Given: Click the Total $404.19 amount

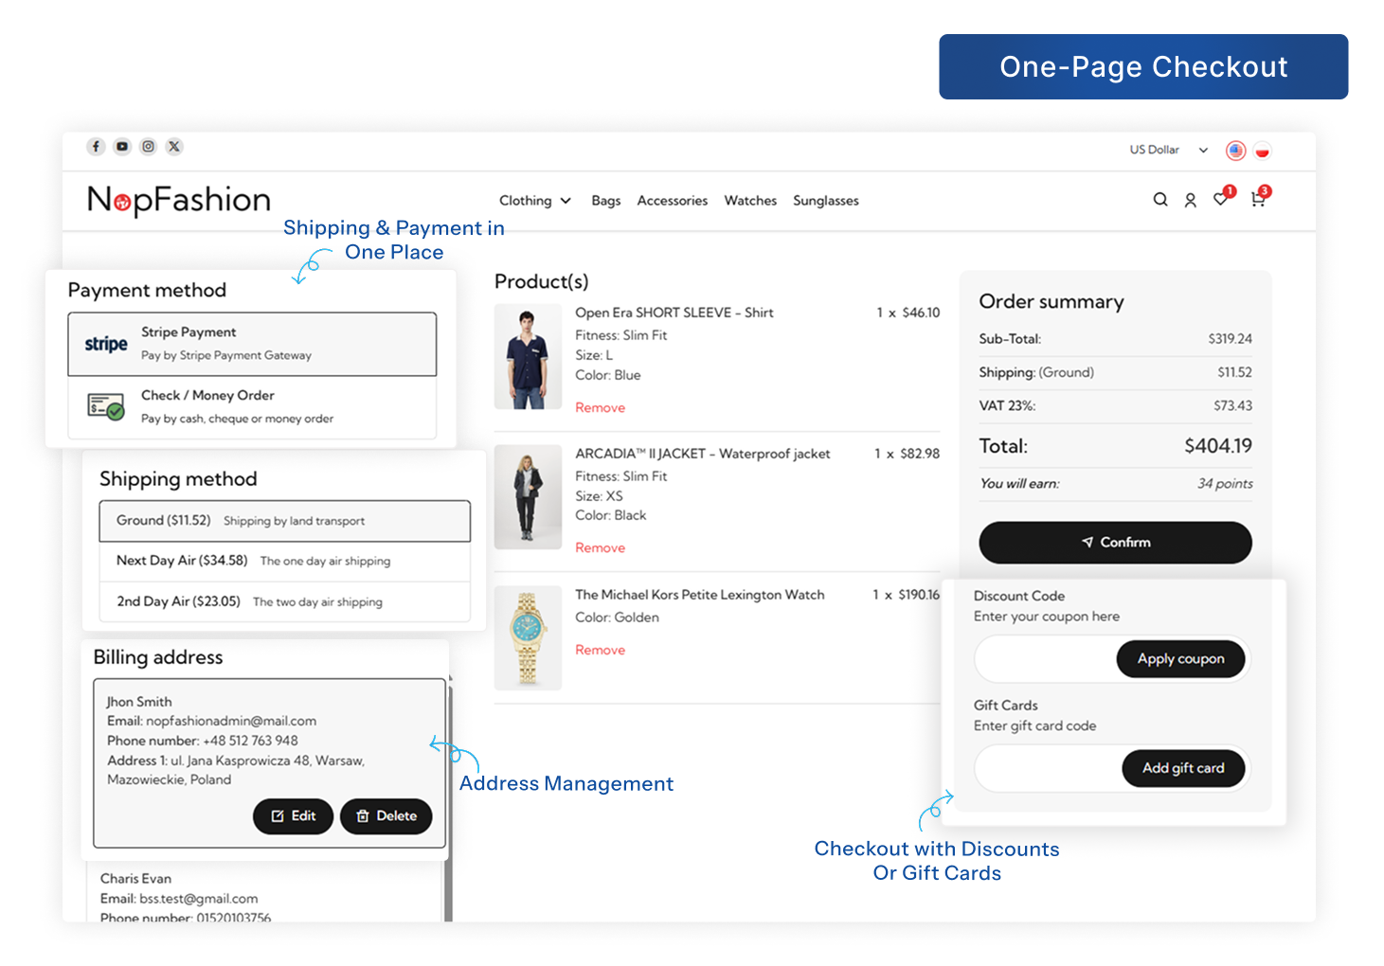Looking at the screenshot, I should [1218, 446].
